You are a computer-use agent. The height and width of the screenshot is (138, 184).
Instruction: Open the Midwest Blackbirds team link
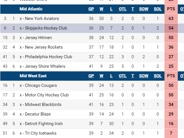(x=43, y=105)
